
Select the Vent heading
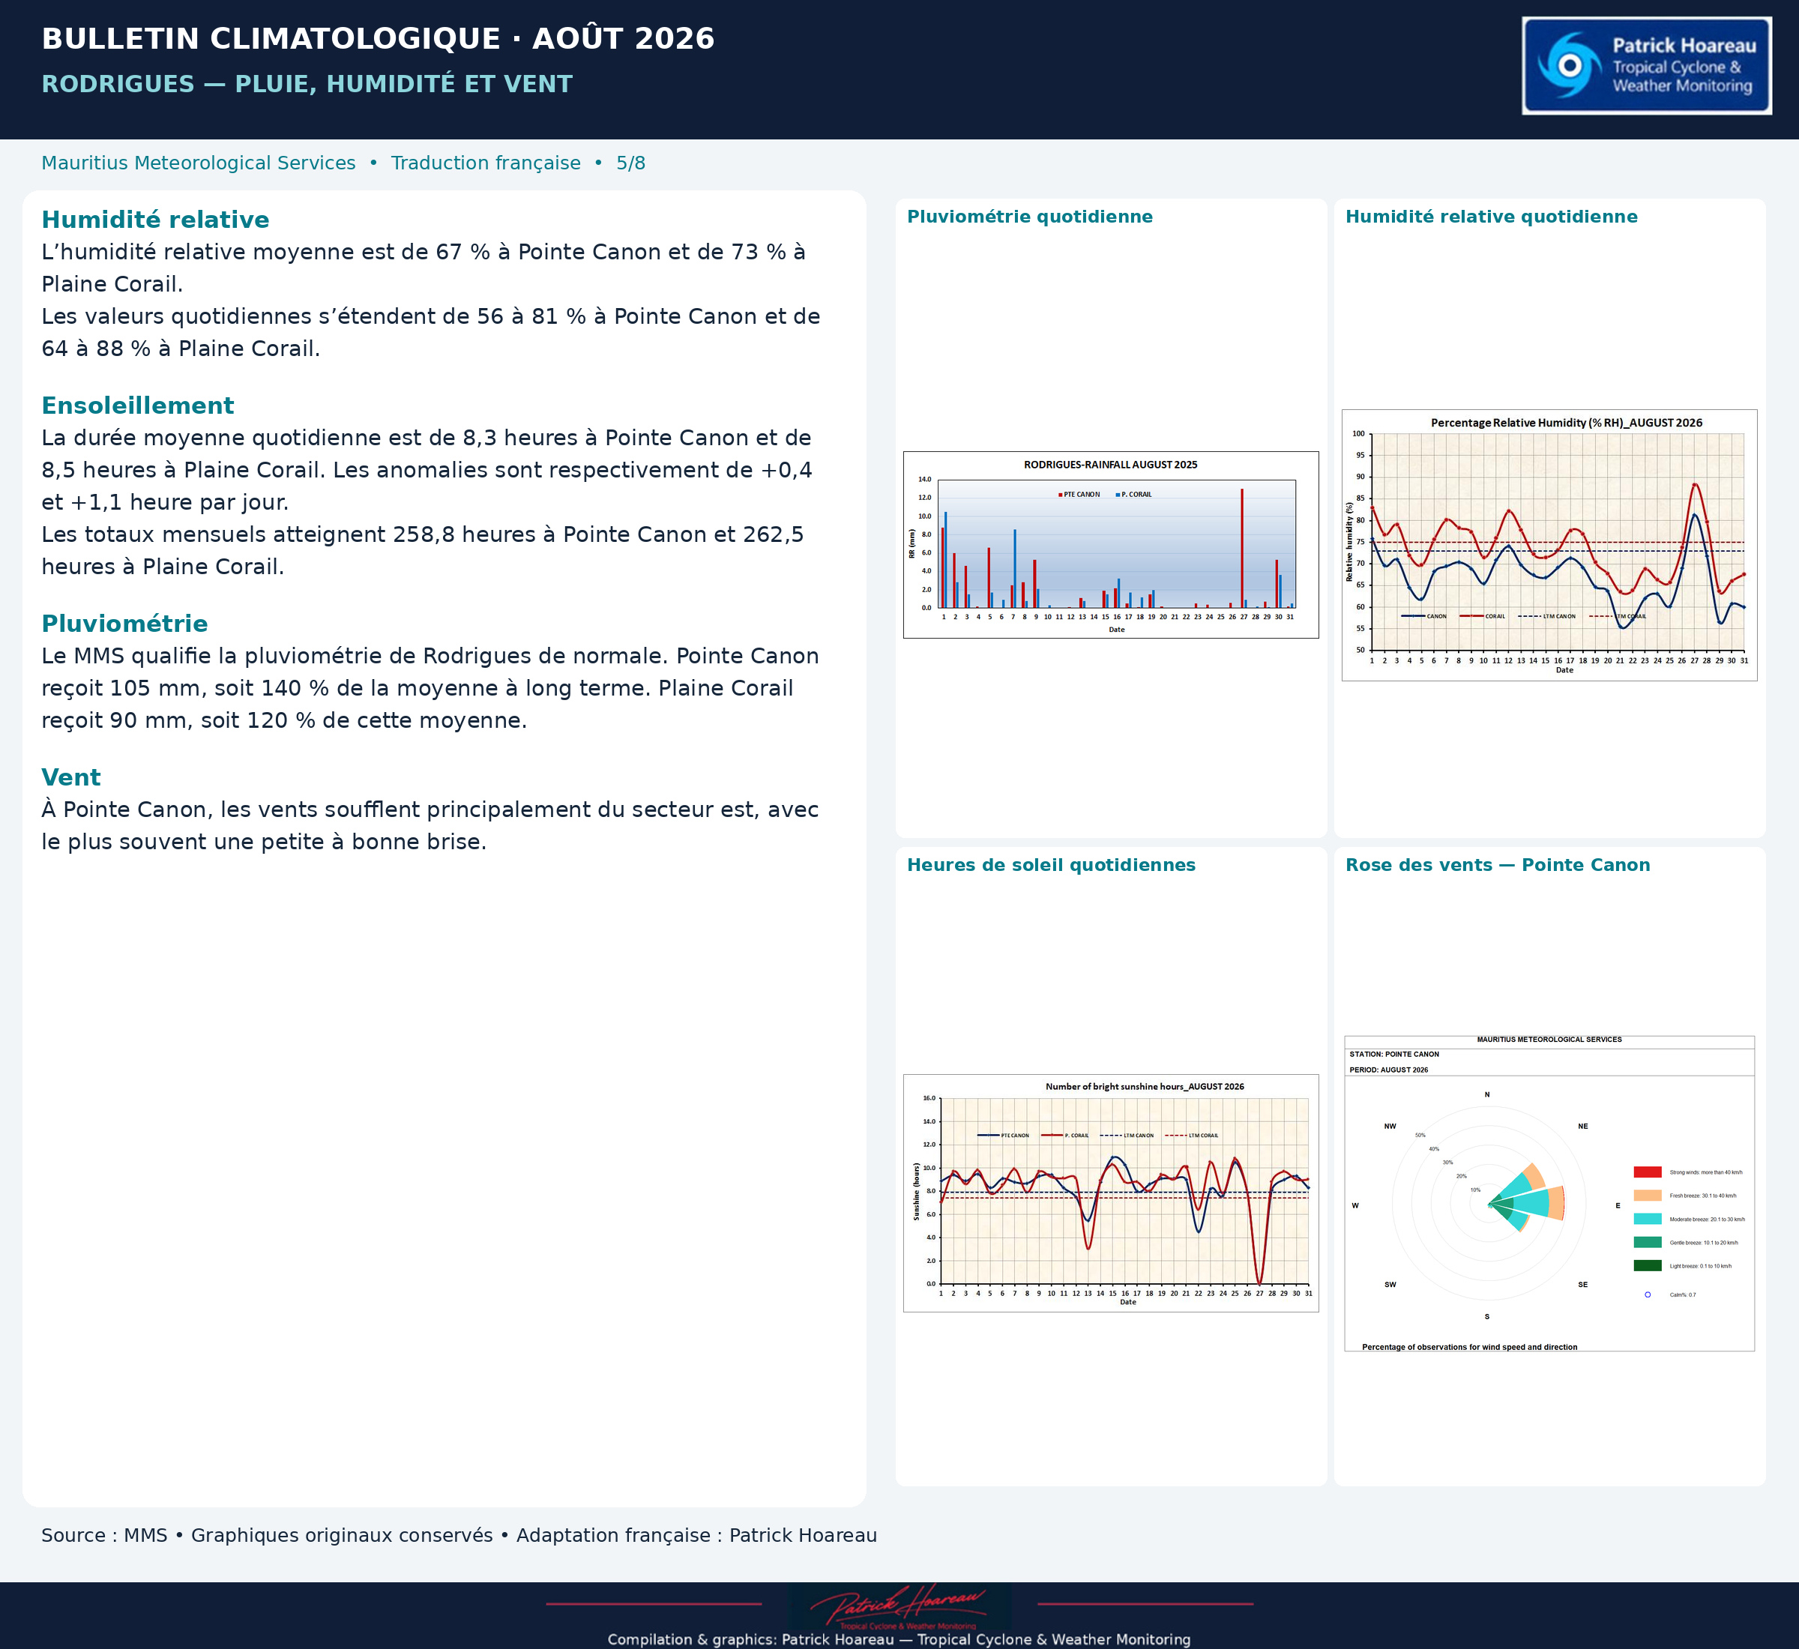coord(70,777)
